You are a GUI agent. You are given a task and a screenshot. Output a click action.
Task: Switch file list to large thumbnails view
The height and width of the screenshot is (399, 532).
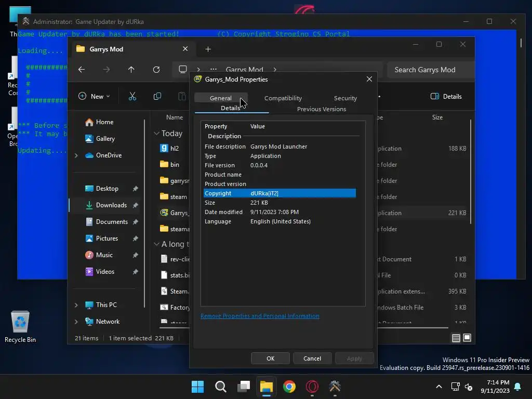click(x=467, y=338)
